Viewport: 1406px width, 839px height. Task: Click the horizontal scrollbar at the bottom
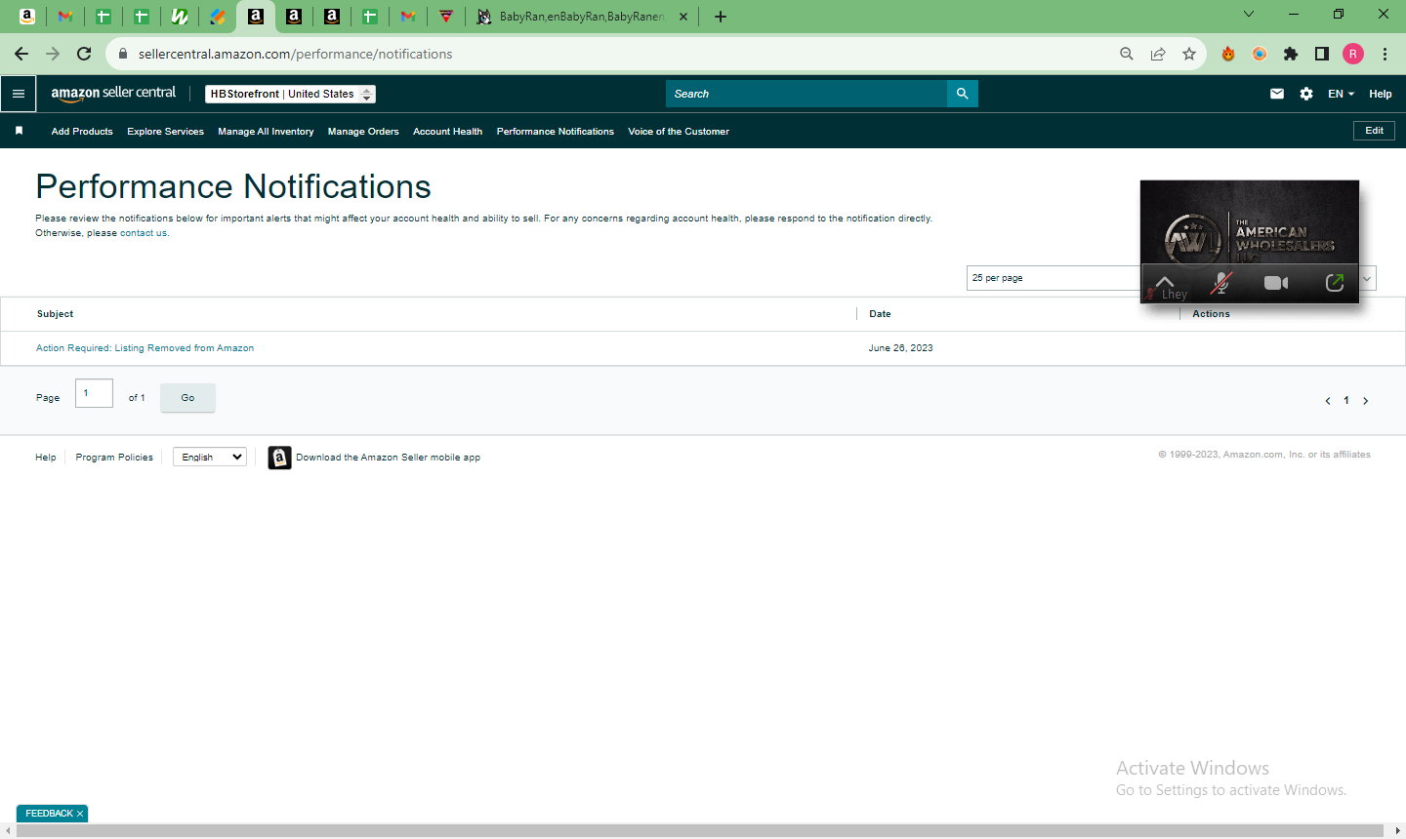[699, 830]
